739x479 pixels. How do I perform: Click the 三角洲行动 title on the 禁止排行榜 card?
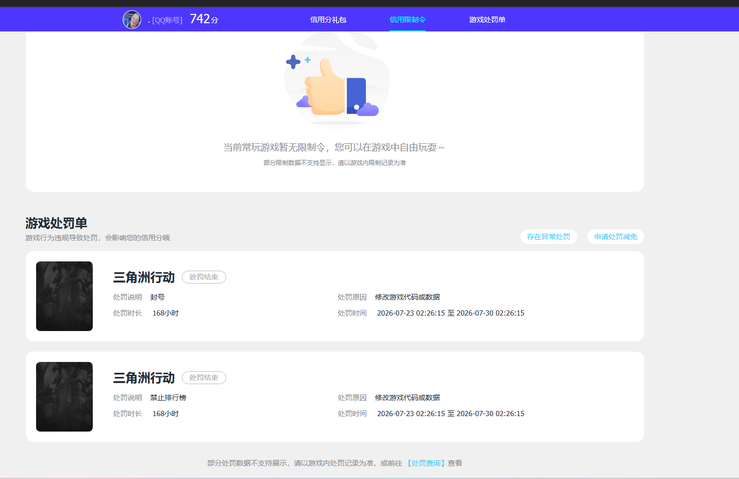(144, 378)
